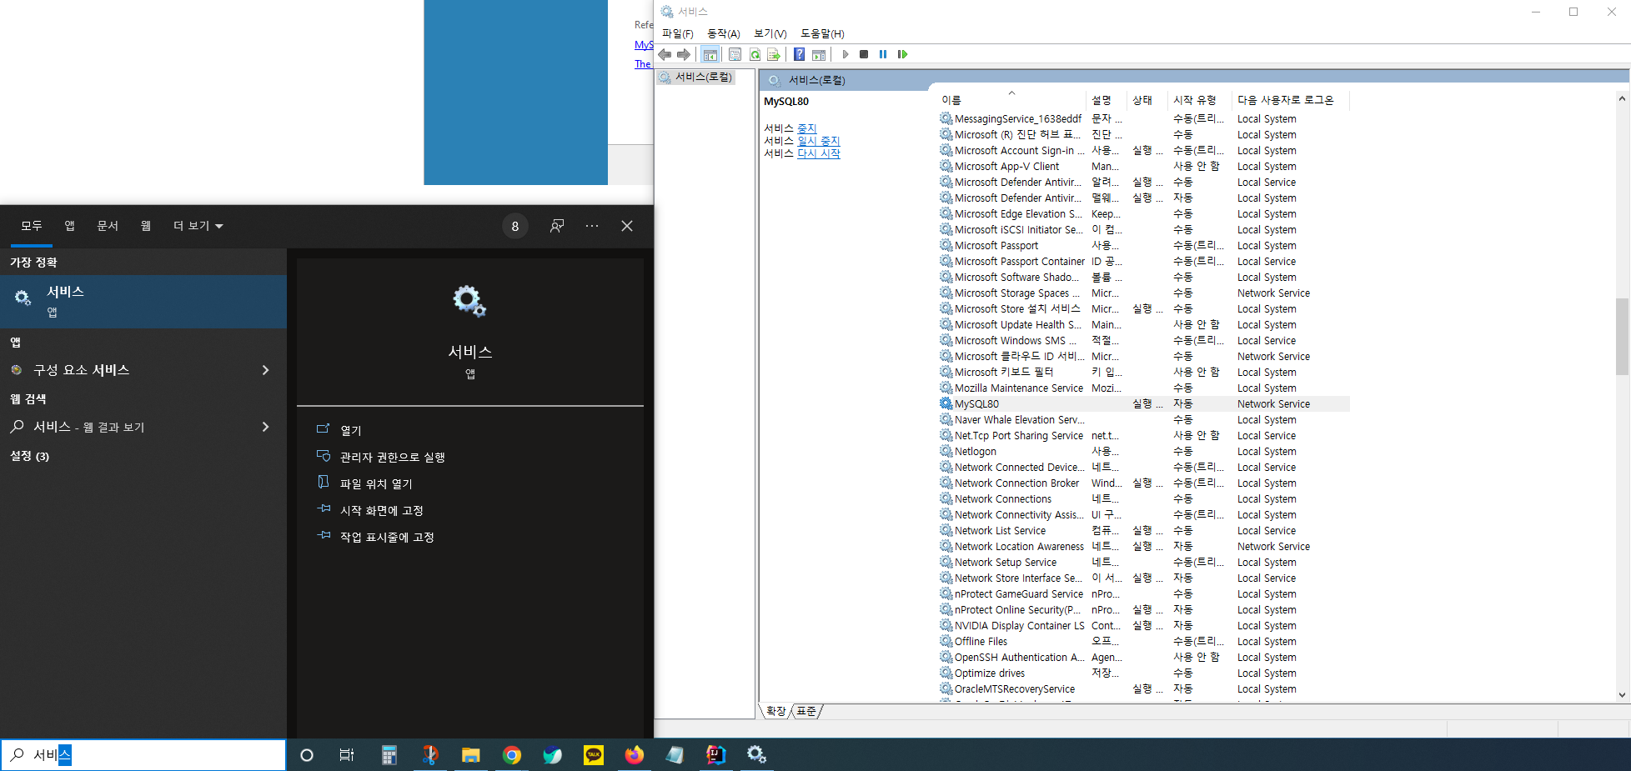
Task: Select the Microsoft Passport Container row
Action: coord(1143,262)
